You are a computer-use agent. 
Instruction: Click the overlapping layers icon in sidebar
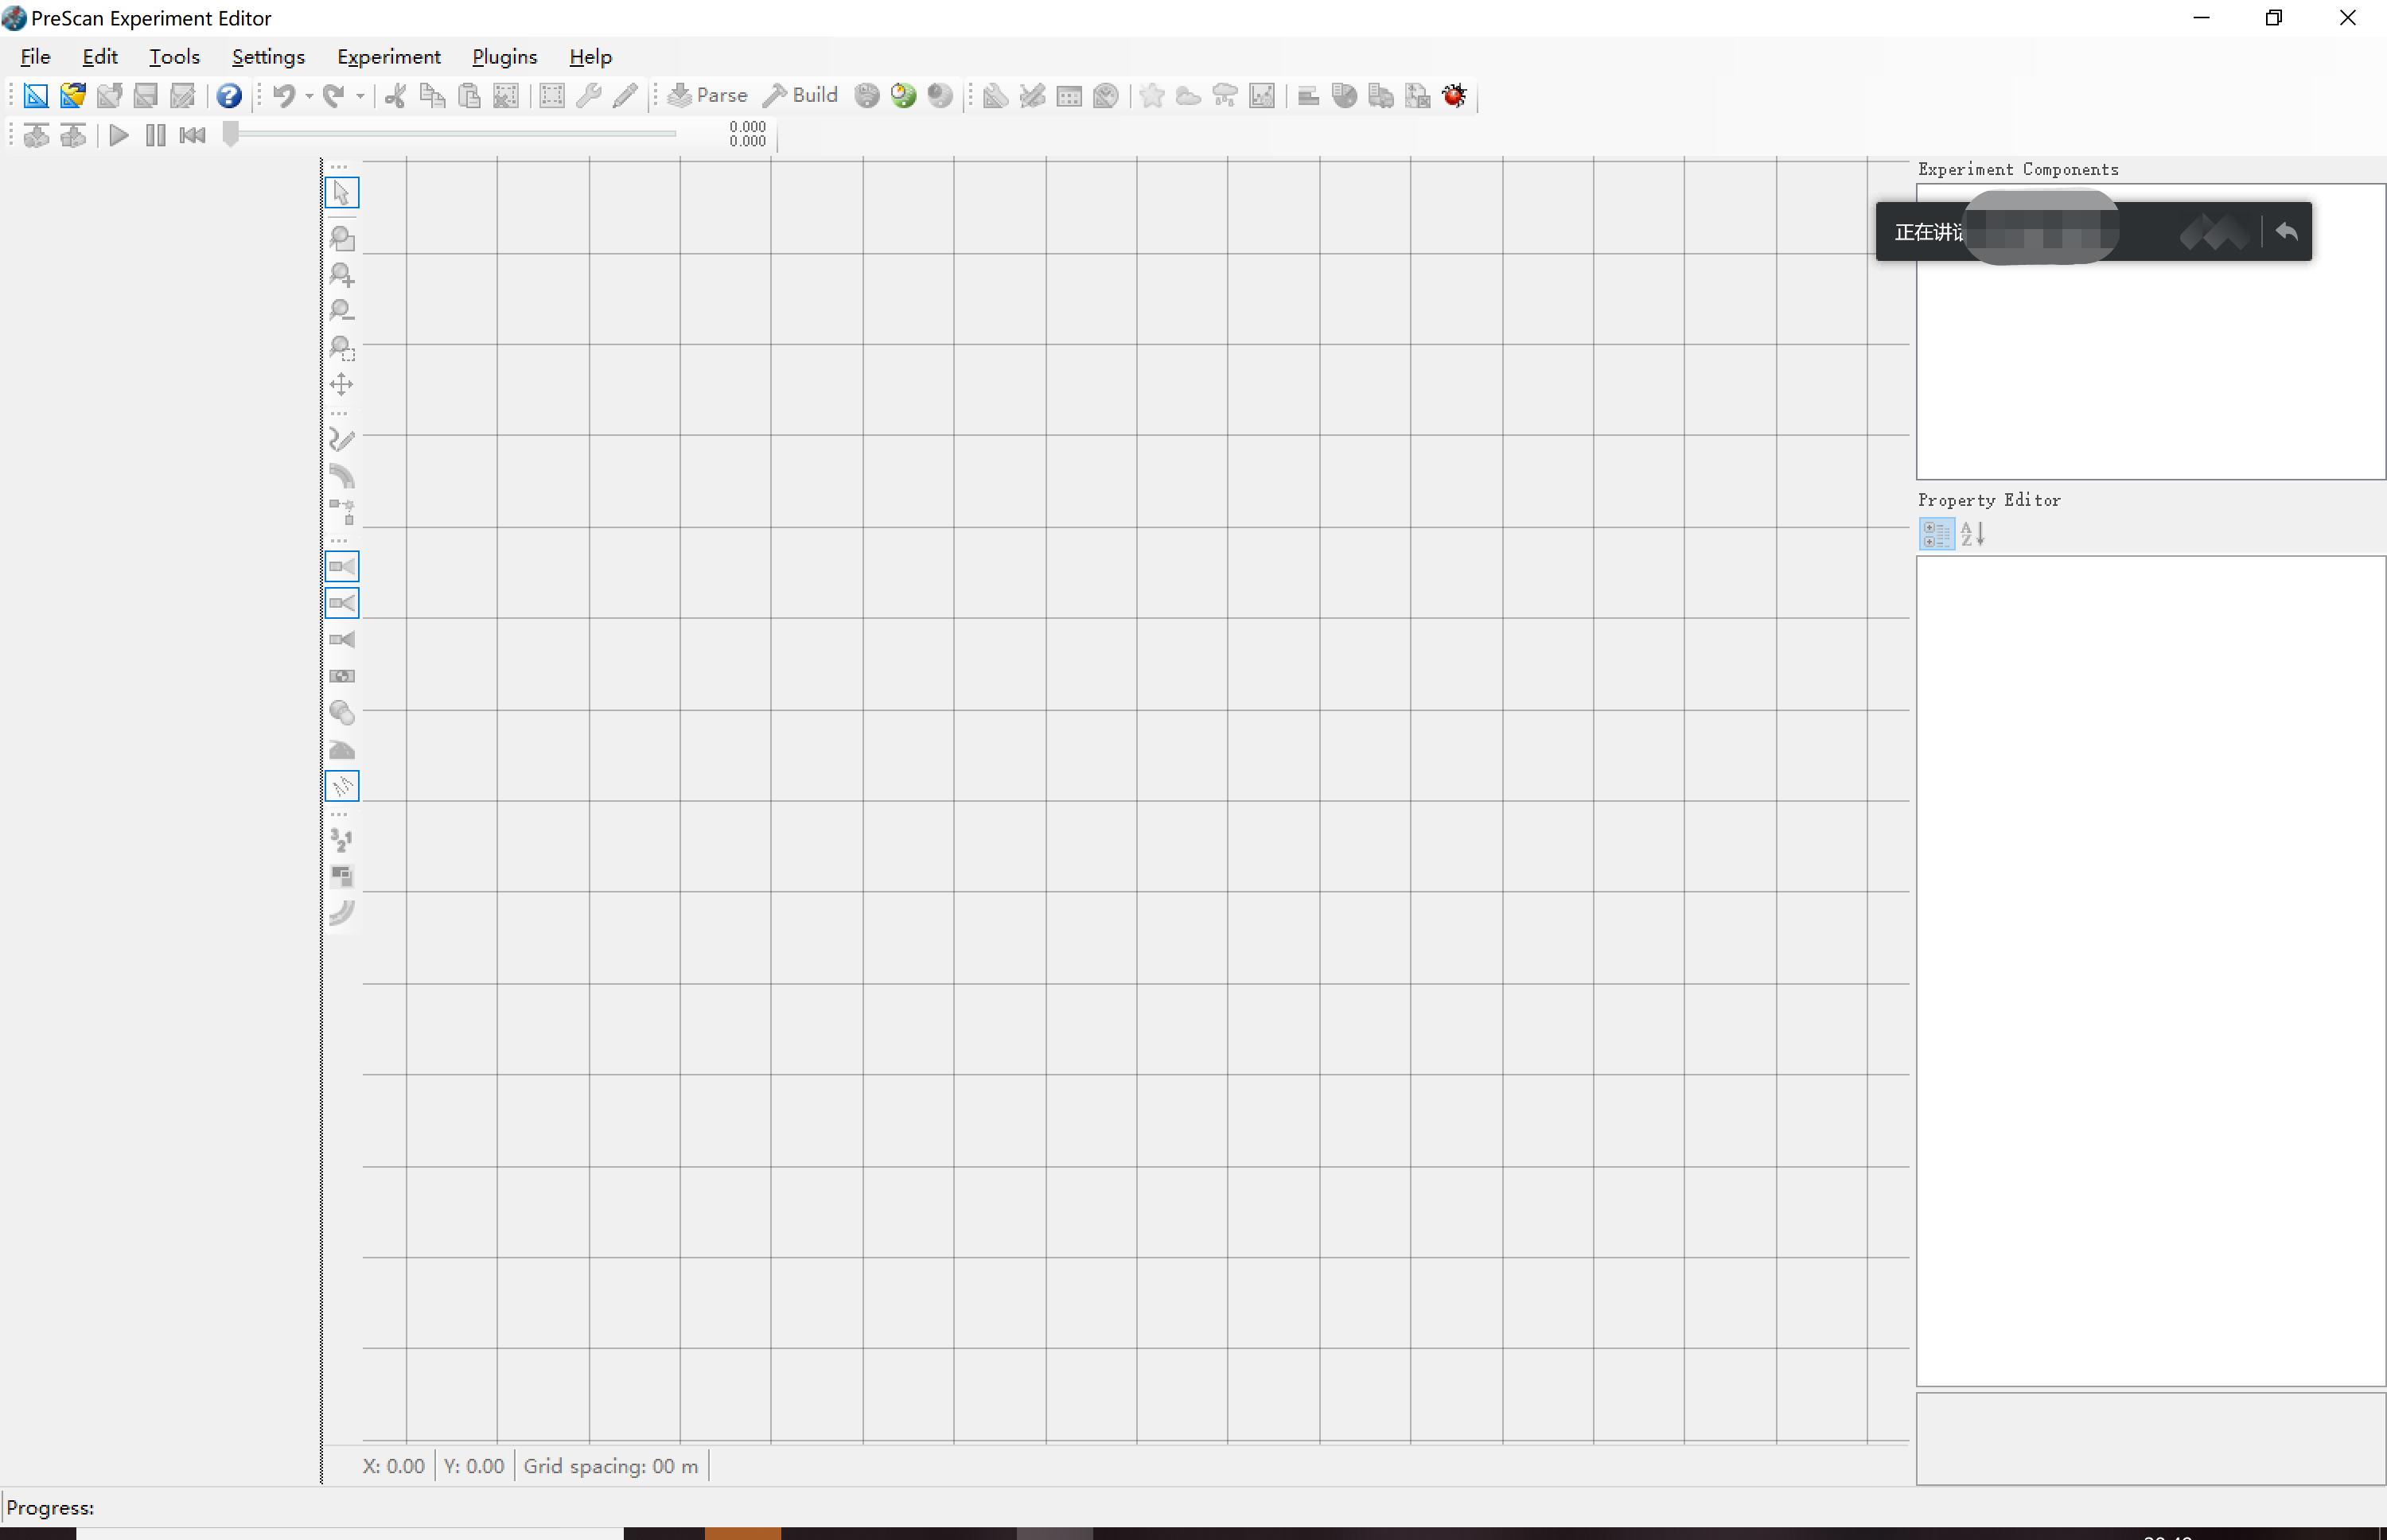pos(342,877)
